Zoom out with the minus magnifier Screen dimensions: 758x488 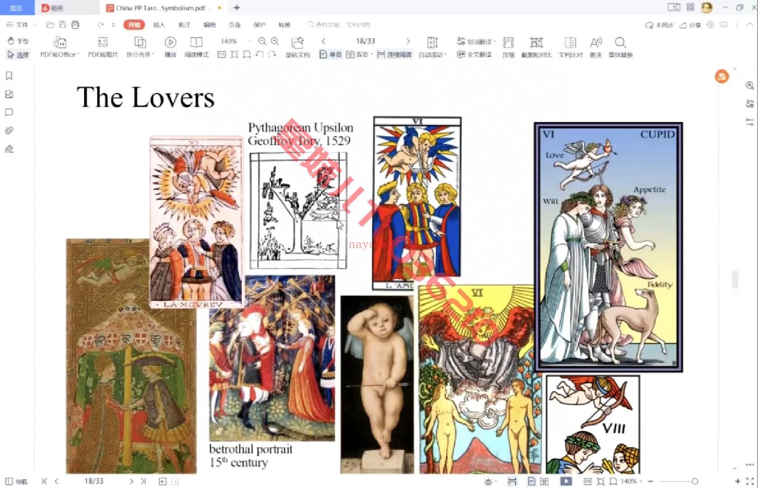(x=262, y=42)
